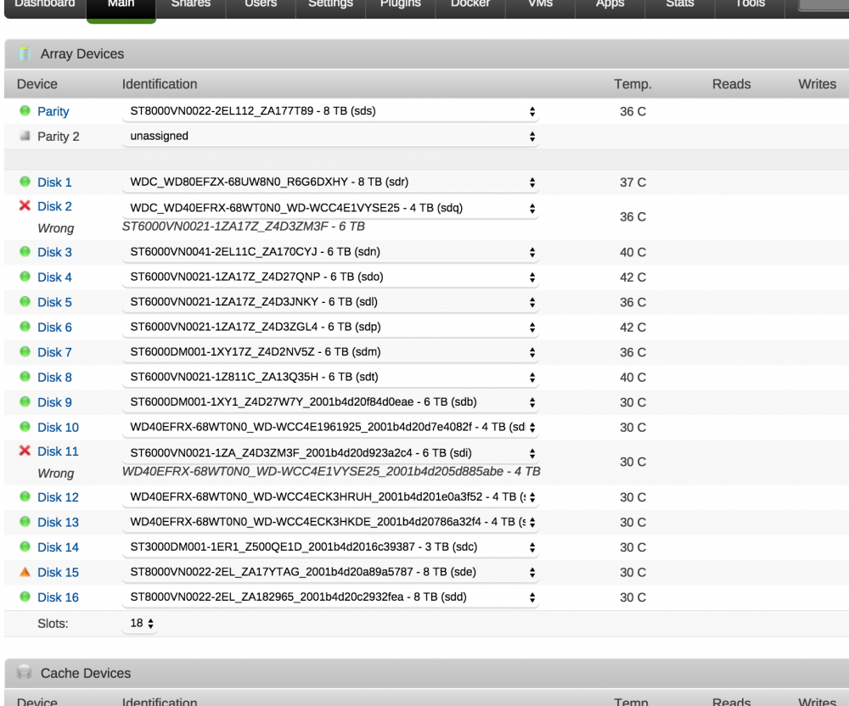Viewport: 849px width, 706px height.
Task: Click the green status icon for Disk 8
Action: tap(25, 377)
